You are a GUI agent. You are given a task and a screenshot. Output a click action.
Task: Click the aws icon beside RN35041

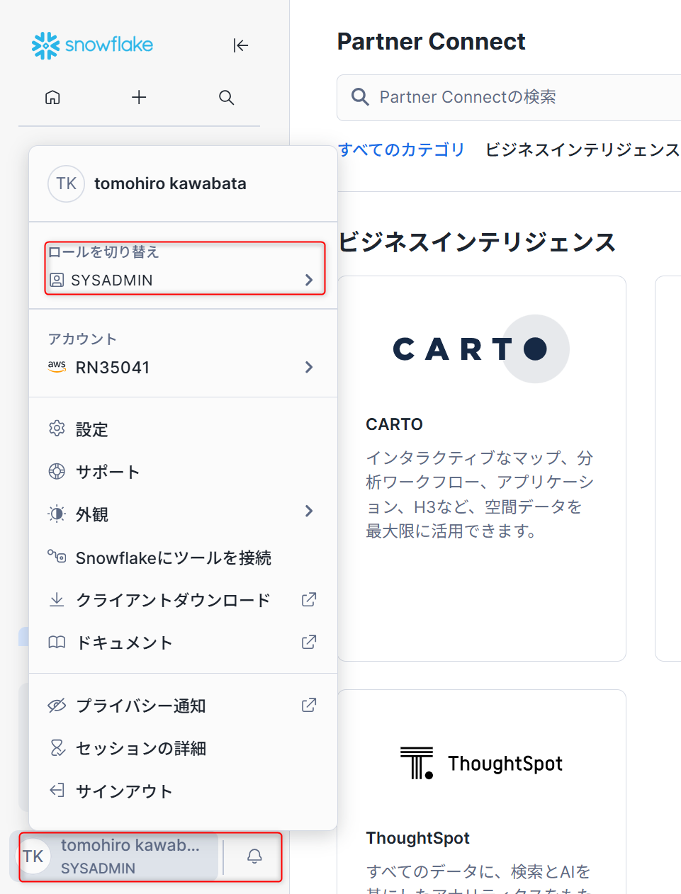[x=57, y=367]
